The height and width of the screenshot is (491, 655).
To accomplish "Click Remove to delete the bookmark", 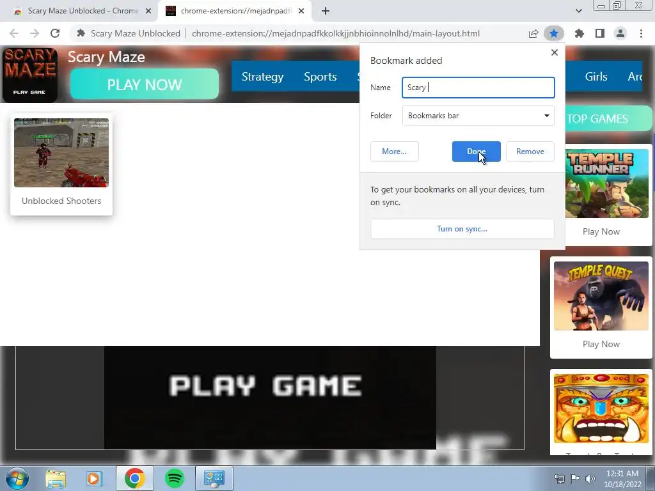I will tap(530, 152).
